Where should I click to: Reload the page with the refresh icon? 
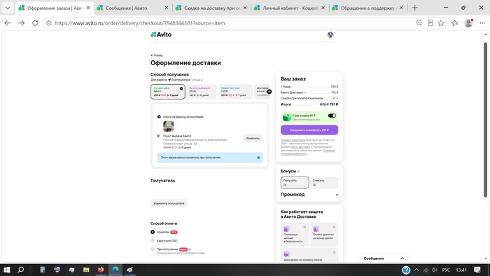pyautogui.click(x=35, y=23)
